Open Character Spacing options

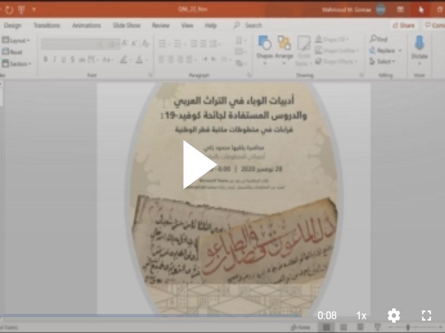coord(93,60)
